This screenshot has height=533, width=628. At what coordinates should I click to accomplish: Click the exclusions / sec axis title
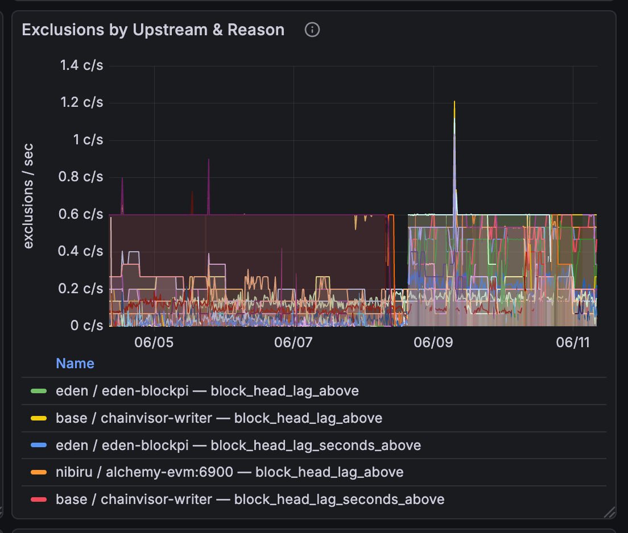click(x=28, y=196)
